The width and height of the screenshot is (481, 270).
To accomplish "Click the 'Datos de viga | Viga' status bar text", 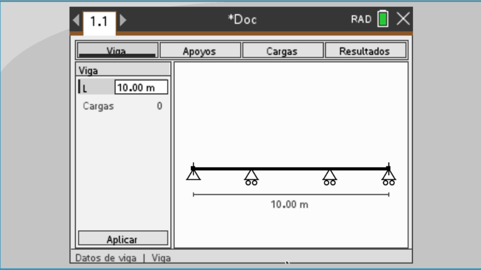I will [x=123, y=258].
